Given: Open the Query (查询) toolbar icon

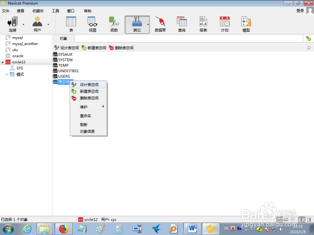Looking at the screenshot, I should pyautogui.click(x=181, y=24).
